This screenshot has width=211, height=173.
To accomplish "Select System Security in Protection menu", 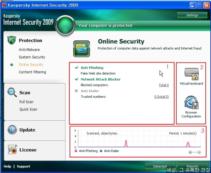I will [32, 57].
